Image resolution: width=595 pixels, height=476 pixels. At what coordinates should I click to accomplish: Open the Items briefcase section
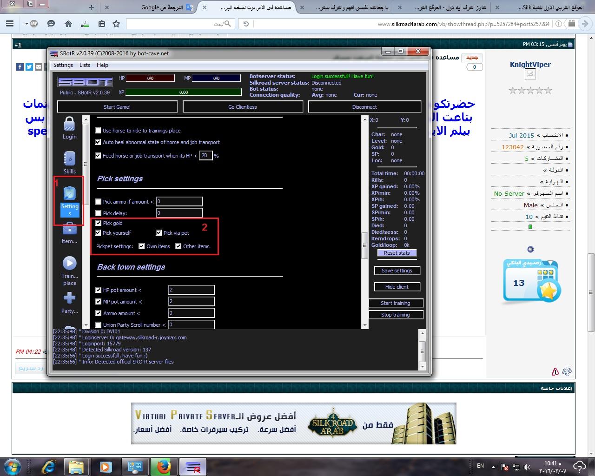[69, 232]
